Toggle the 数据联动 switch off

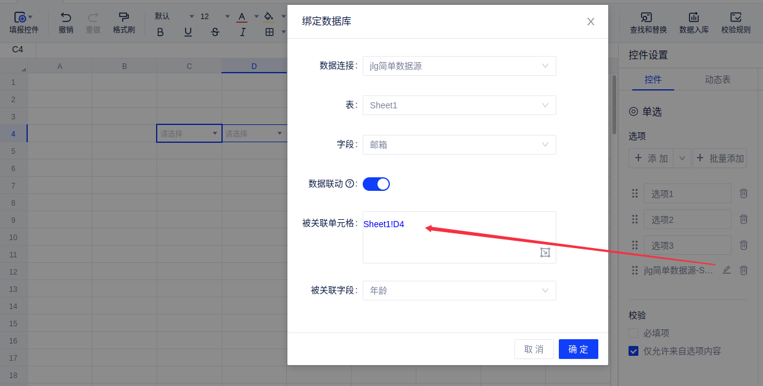coord(376,183)
